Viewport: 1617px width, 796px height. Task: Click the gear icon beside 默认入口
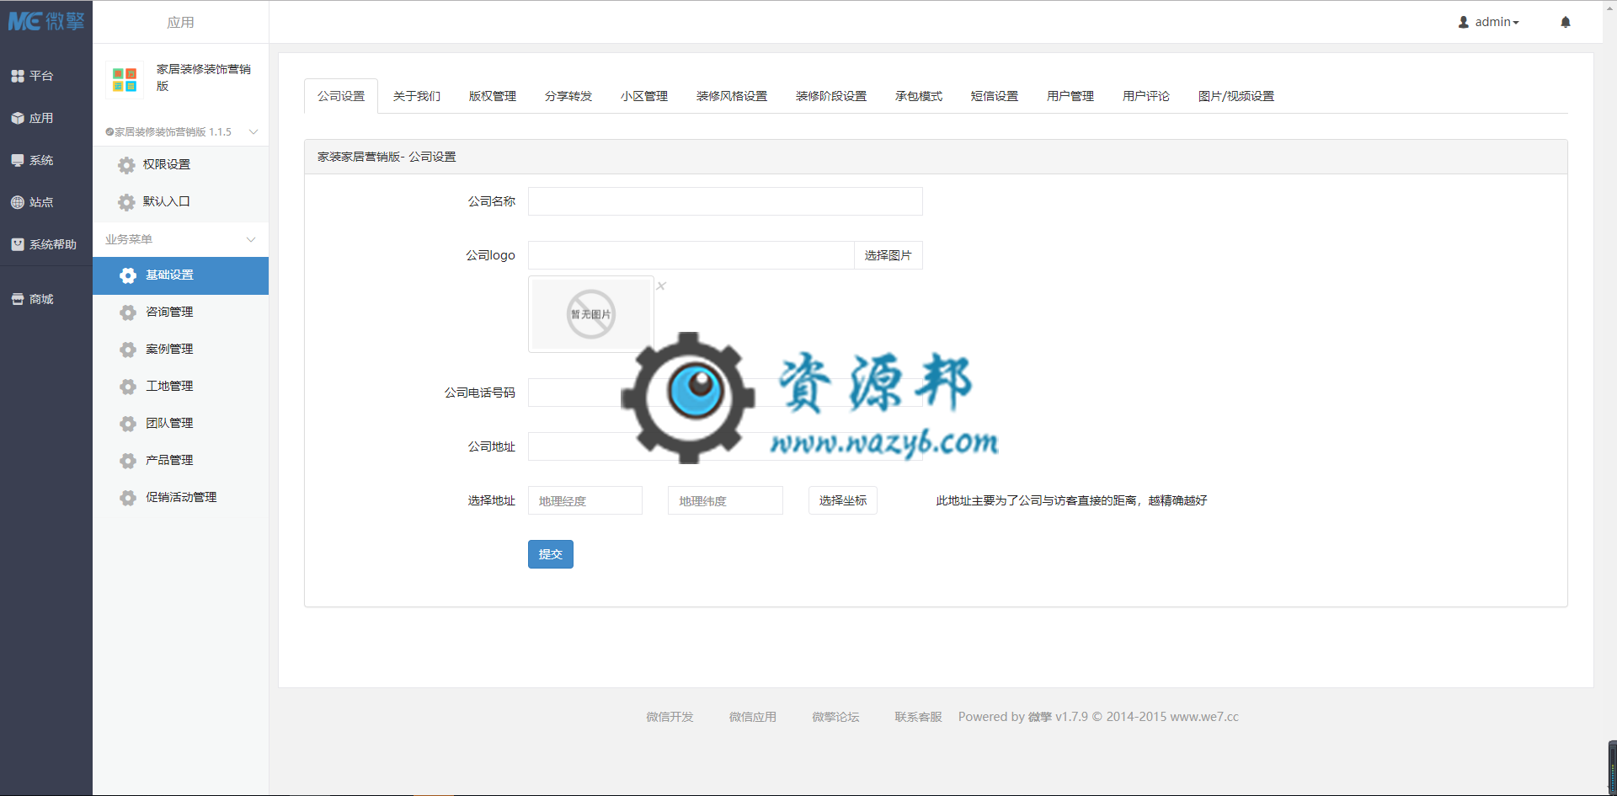pyautogui.click(x=126, y=202)
